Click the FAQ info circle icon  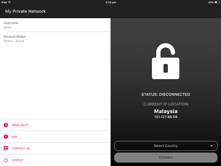tap(6, 137)
